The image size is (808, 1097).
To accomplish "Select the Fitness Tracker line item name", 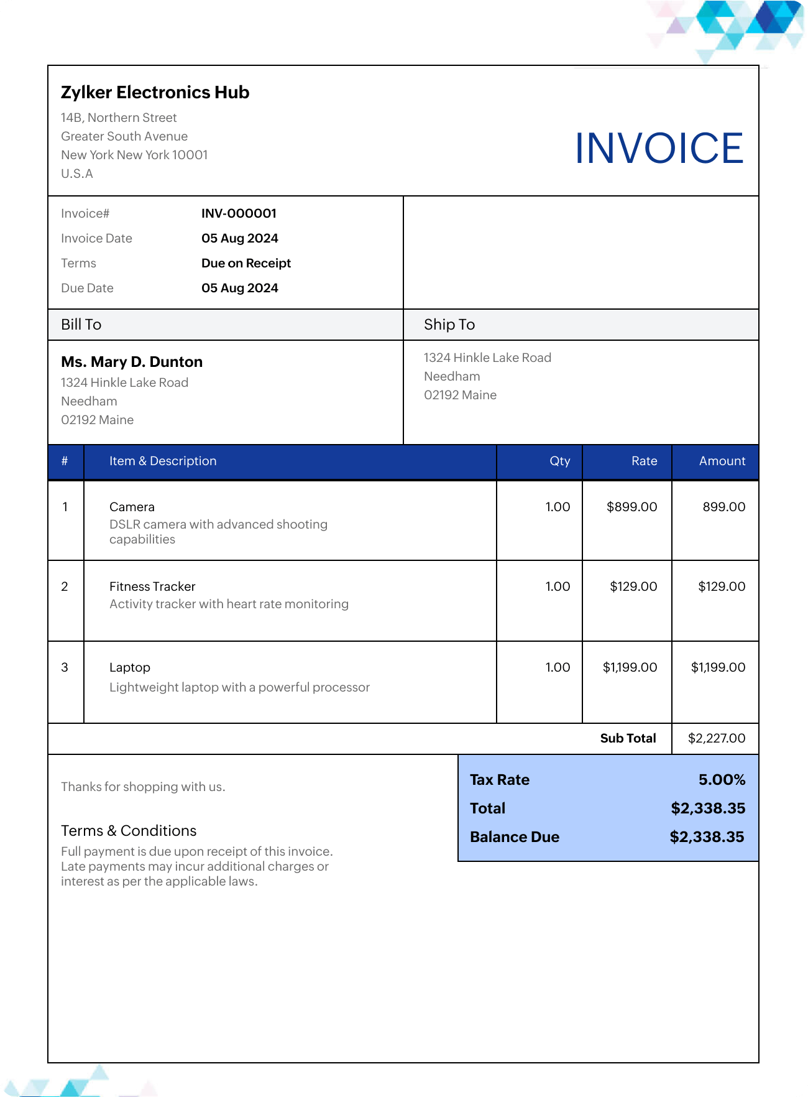I will 152,586.
